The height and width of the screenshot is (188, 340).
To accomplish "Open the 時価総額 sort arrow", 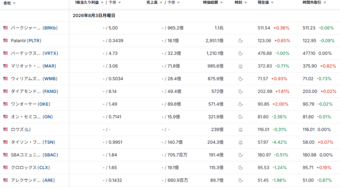I will 221,2.
